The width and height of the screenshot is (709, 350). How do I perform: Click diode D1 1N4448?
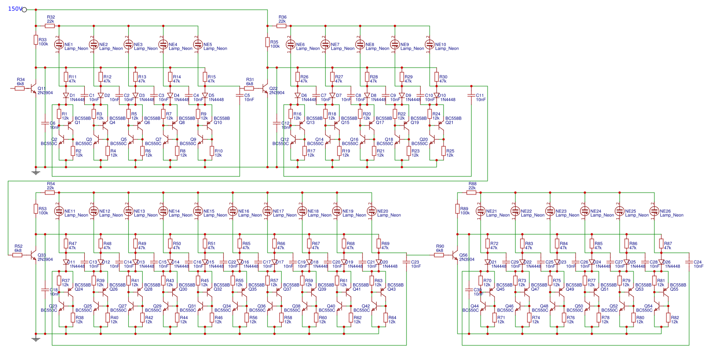(x=66, y=94)
